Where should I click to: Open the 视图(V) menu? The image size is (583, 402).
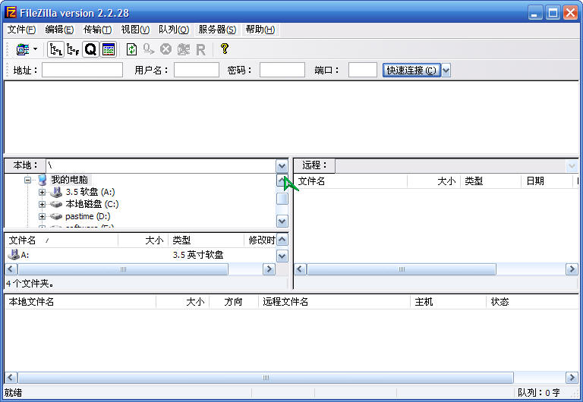coord(135,30)
